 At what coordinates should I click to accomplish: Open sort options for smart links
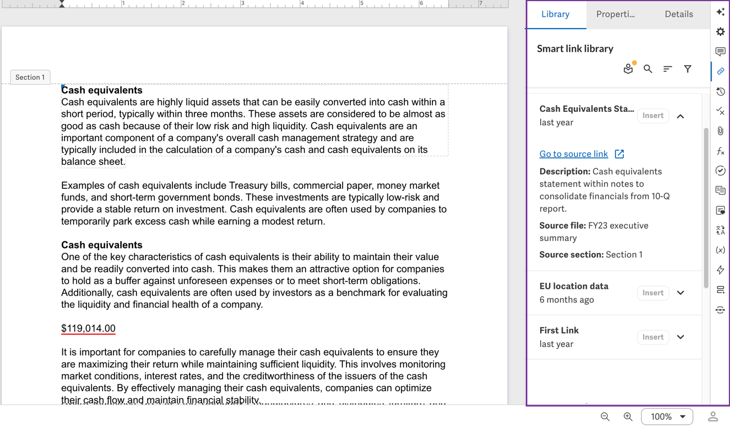(x=668, y=69)
